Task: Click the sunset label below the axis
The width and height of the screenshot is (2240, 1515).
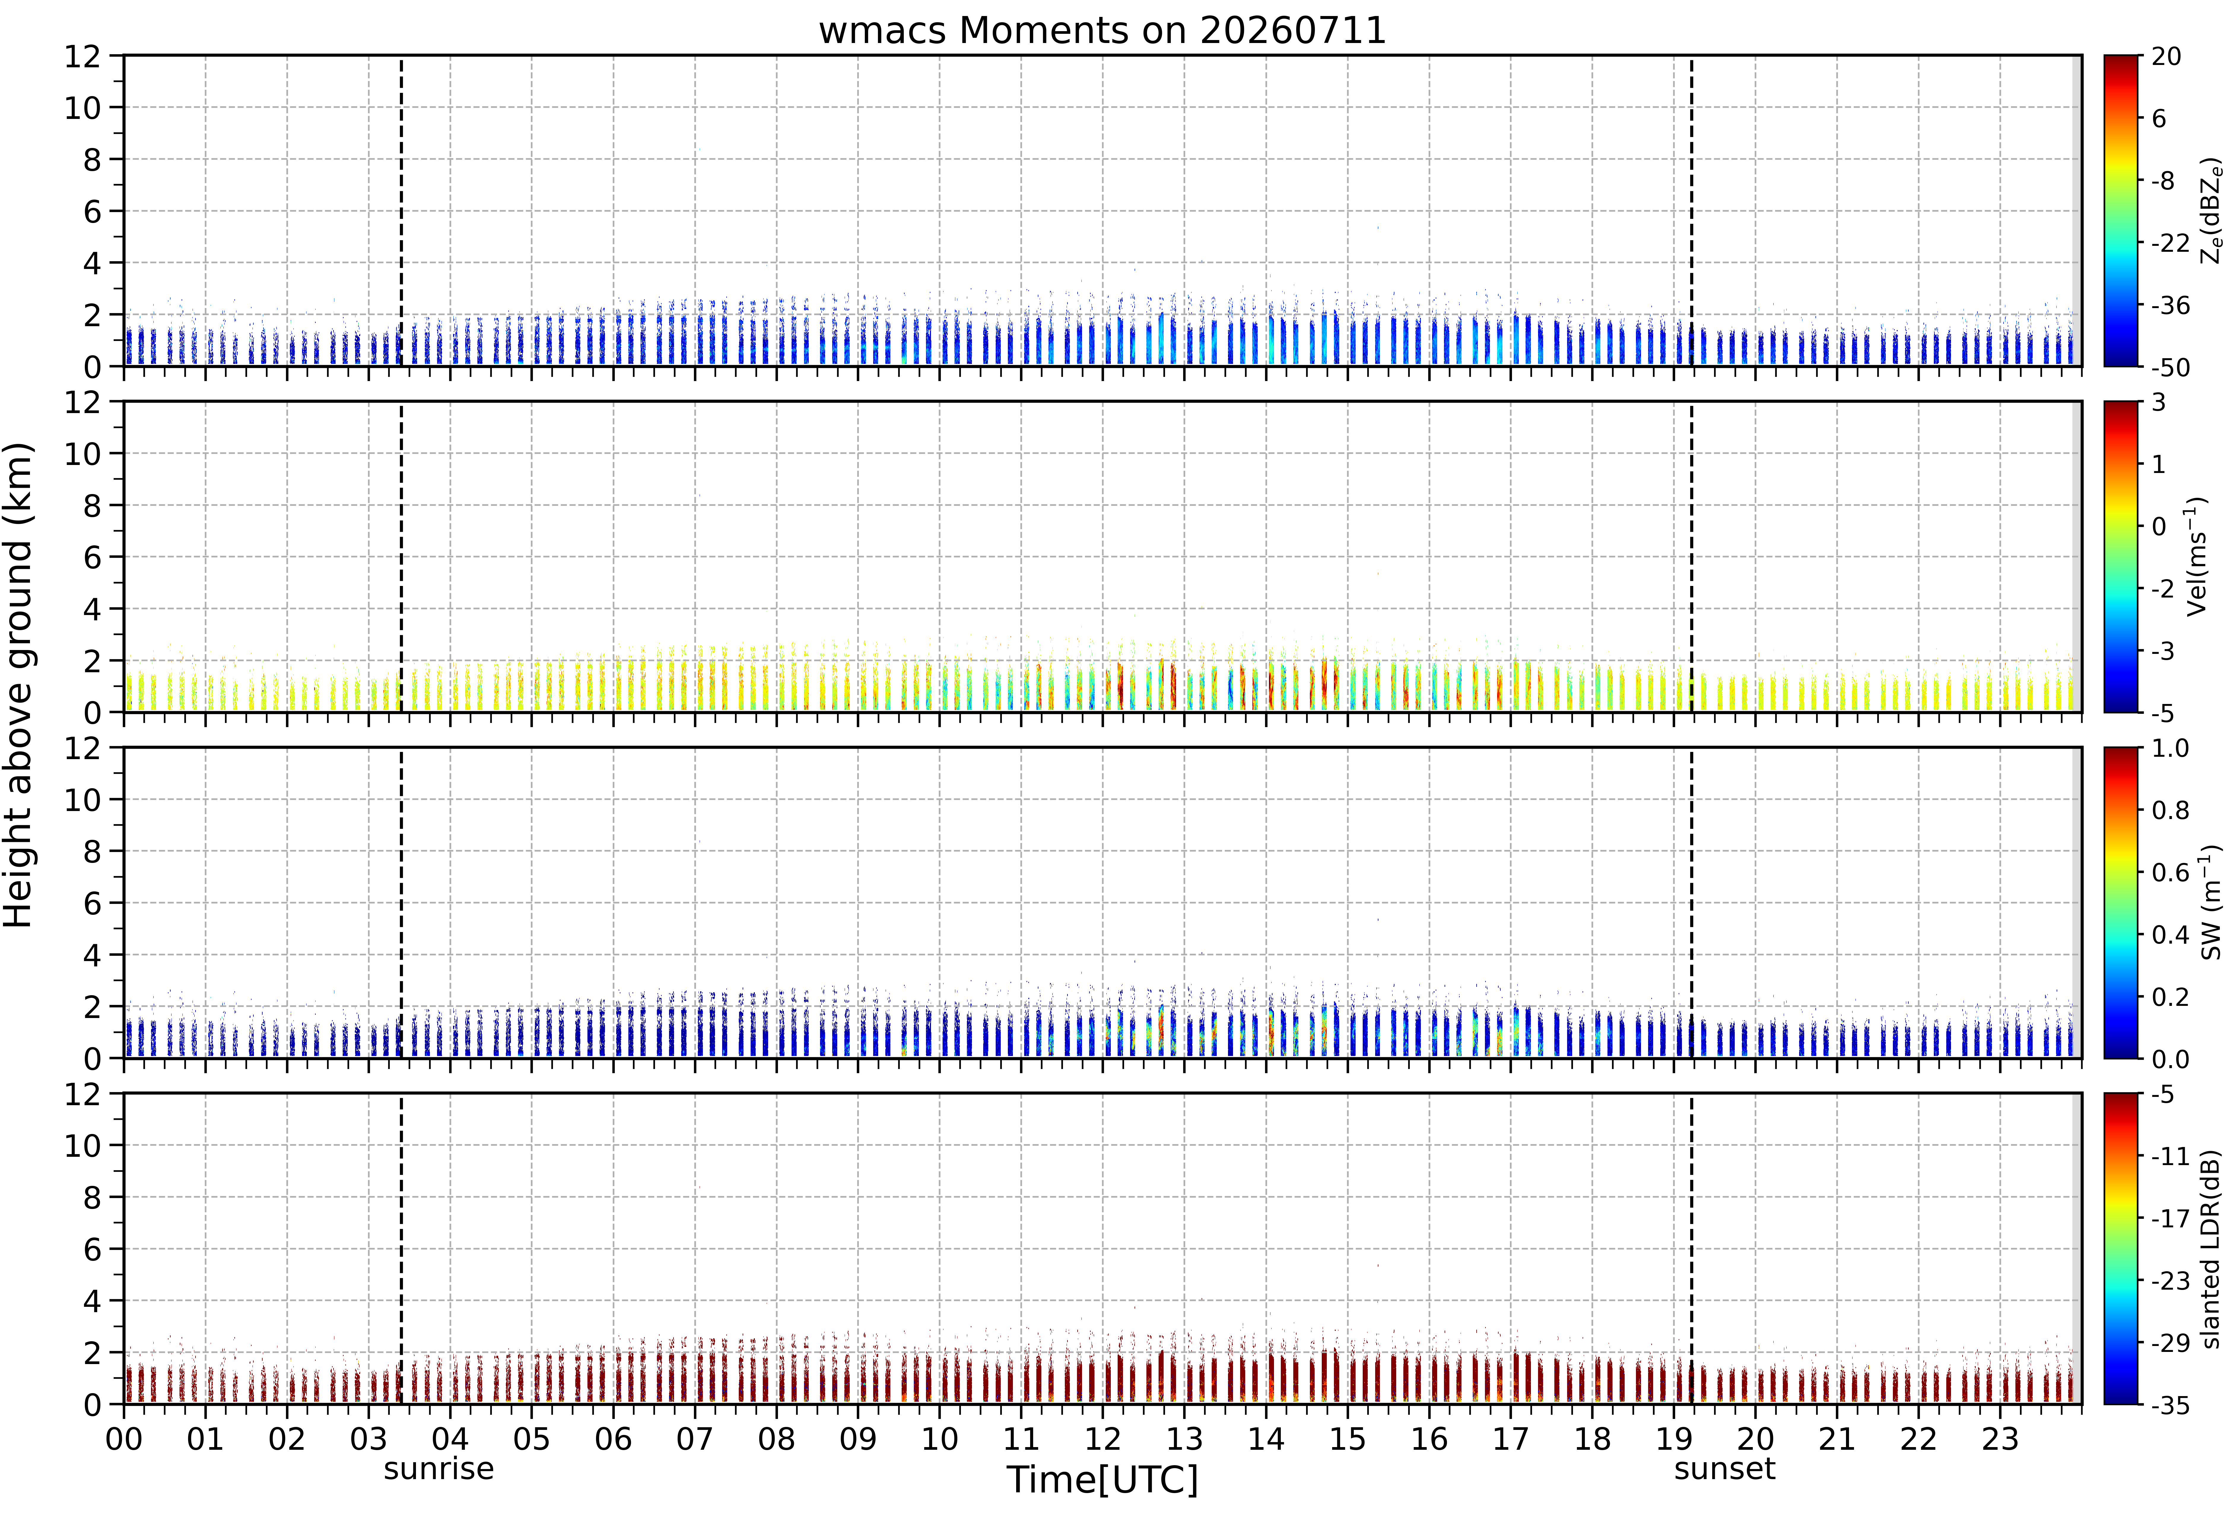Action: click(1724, 1469)
